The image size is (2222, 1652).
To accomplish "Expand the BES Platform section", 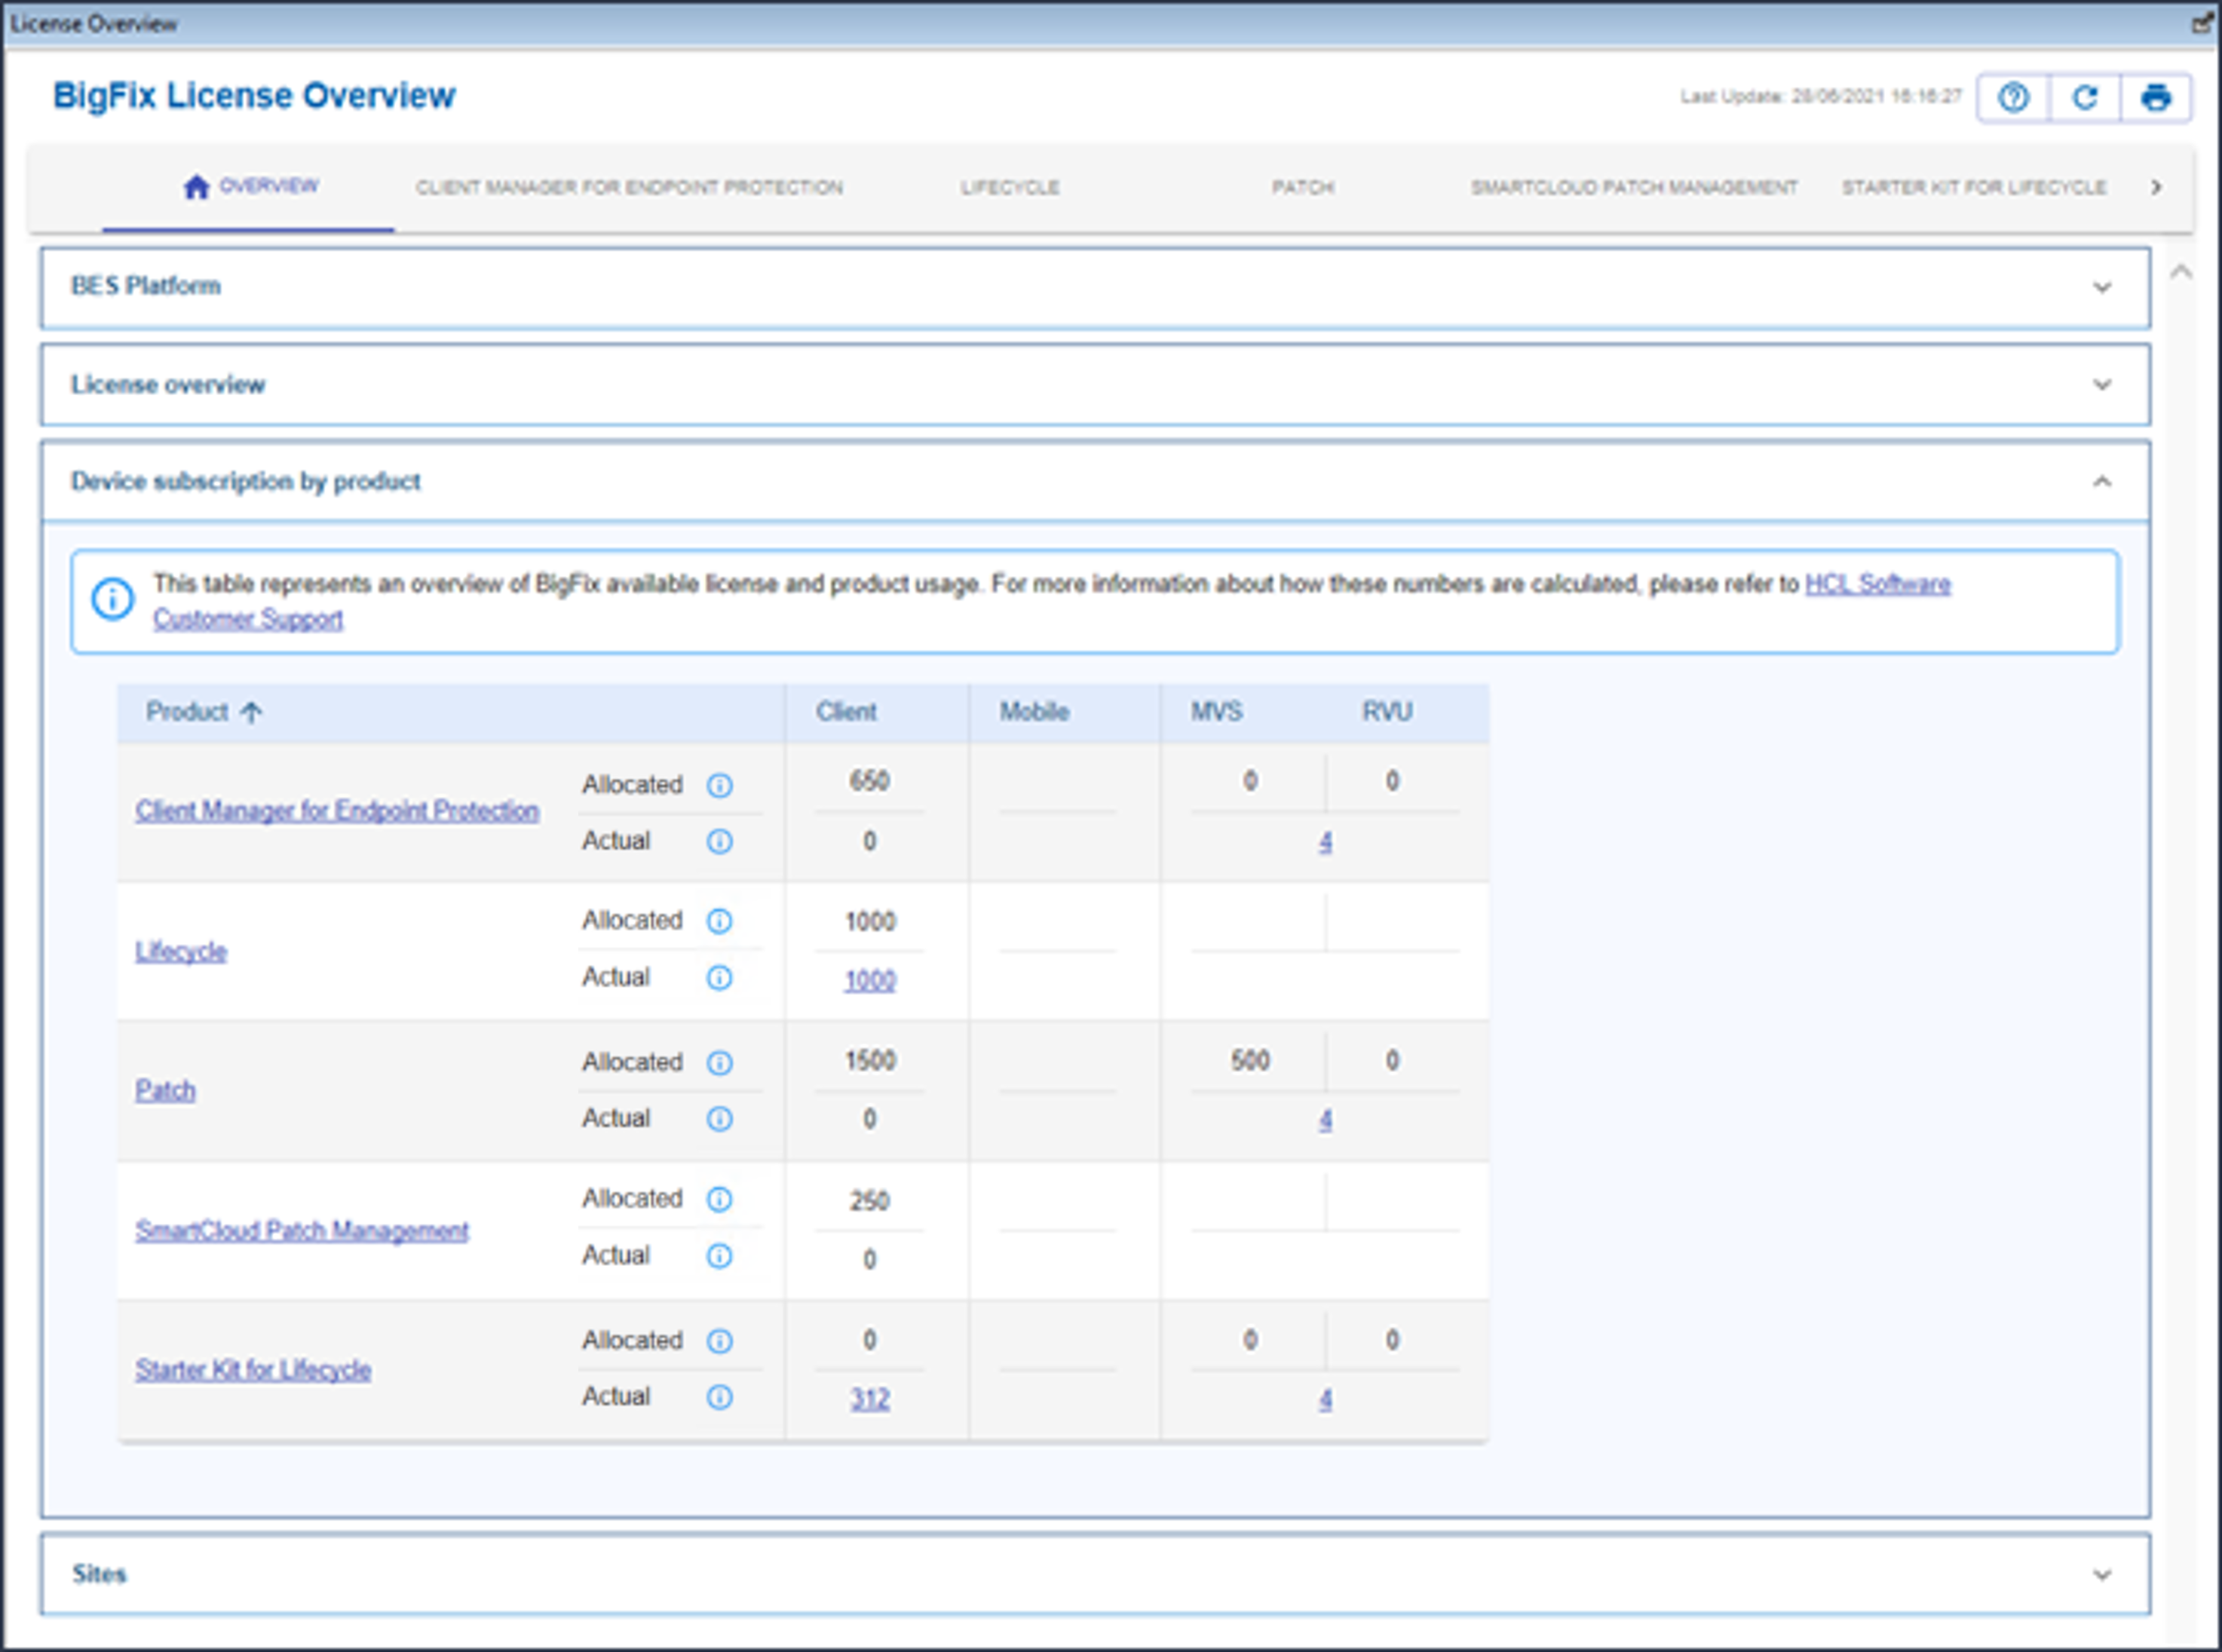I will coord(2102,288).
